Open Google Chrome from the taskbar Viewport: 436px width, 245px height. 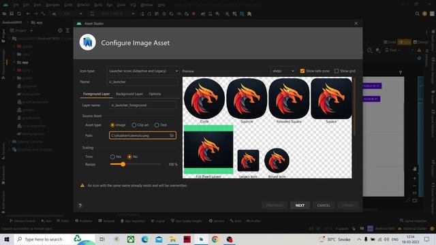215,239
